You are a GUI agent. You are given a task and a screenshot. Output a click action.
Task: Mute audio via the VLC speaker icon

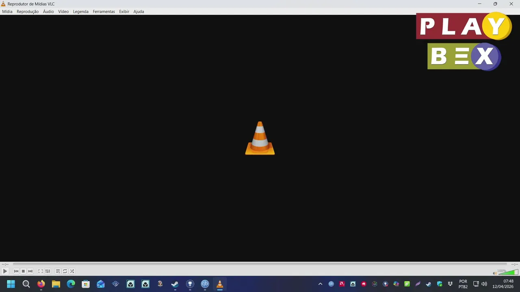click(494, 273)
